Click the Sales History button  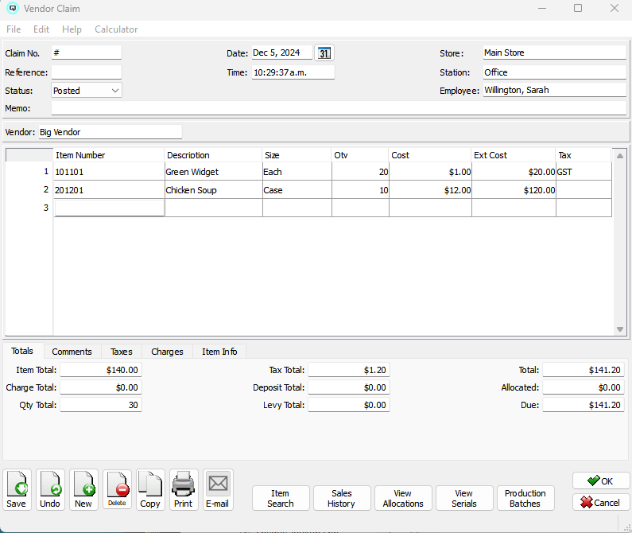(x=342, y=498)
